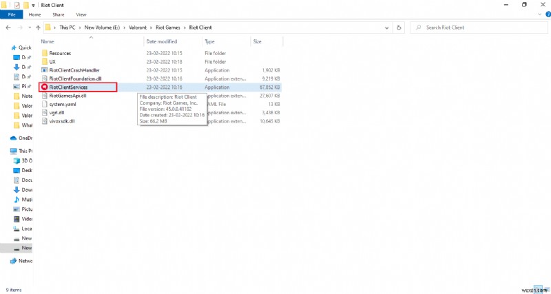Open Music folder in navigation pane
Screen dimensions: 551x294
pyautogui.click(x=23, y=200)
